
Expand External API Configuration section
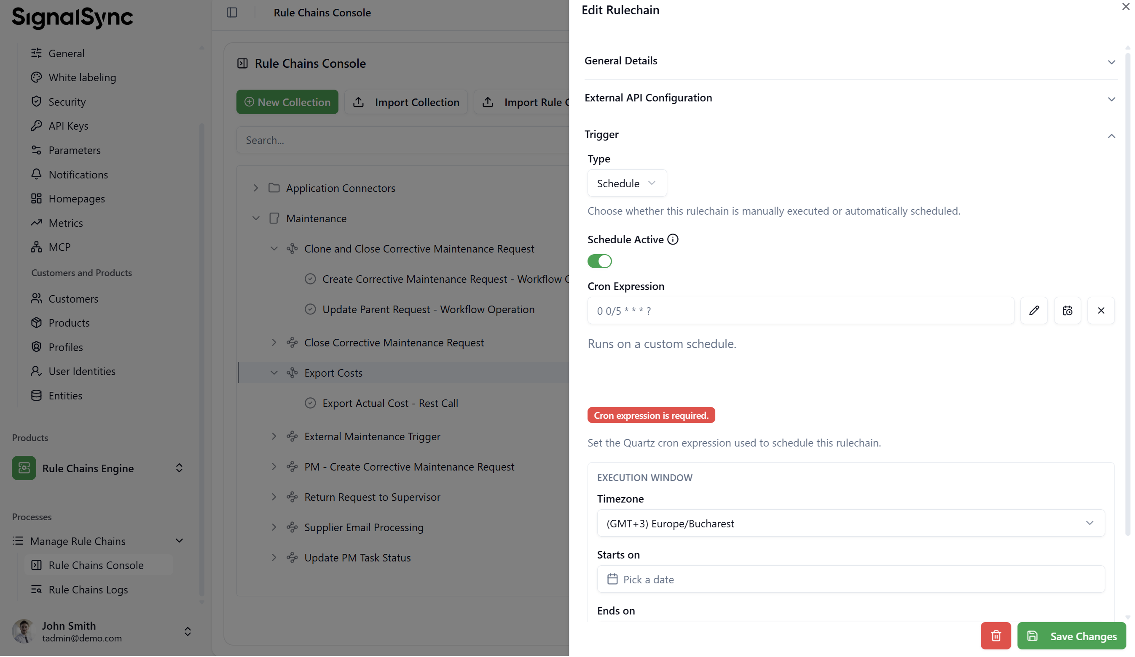click(851, 98)
